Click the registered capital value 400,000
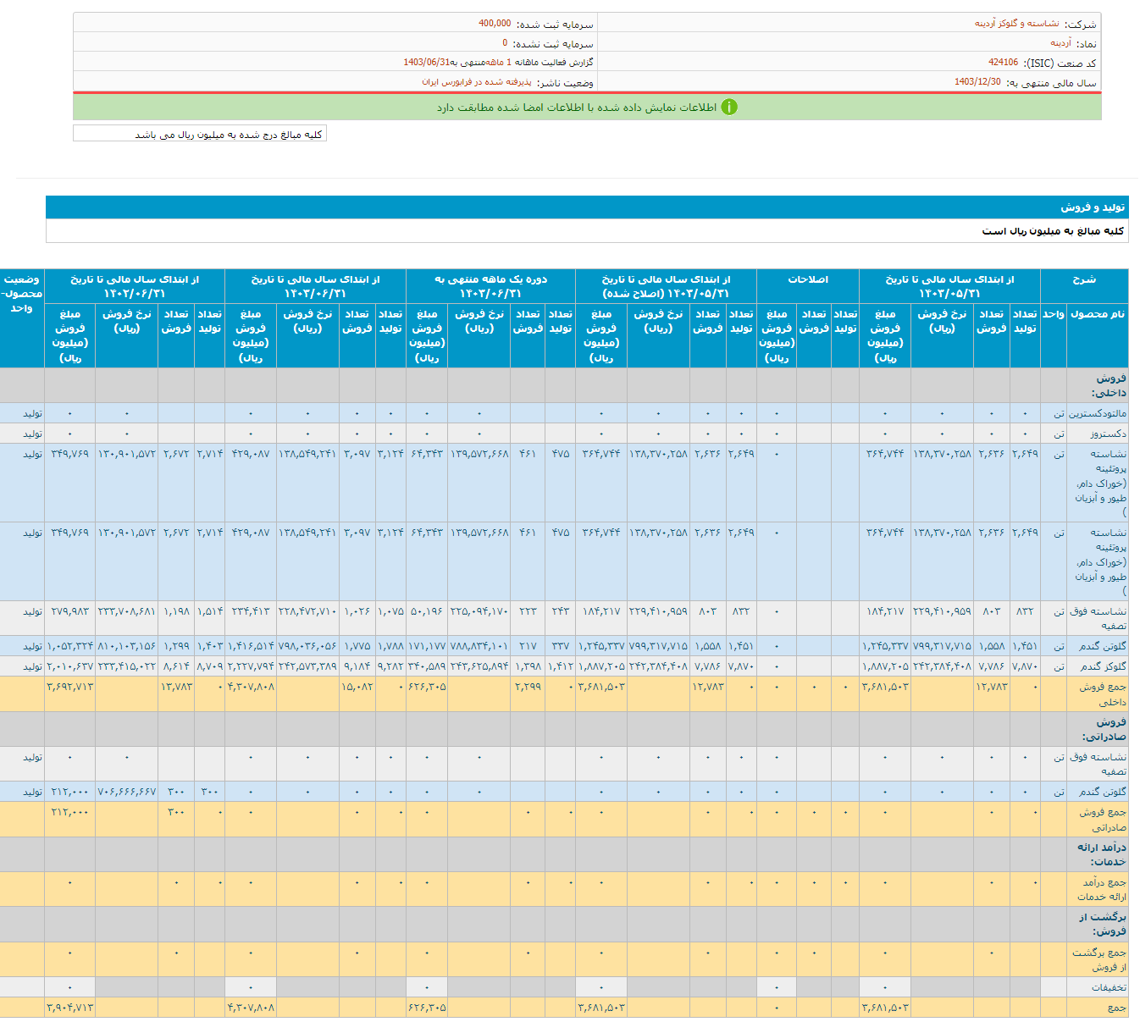 pos(495,24)
